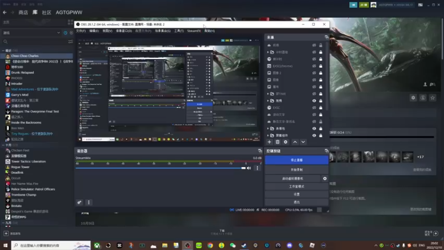Open the 文件(F) menu in OBS
This screenshot has width=444, height=250.
[80, 31]
